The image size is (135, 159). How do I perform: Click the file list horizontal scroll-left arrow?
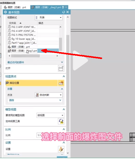[9, 56]
